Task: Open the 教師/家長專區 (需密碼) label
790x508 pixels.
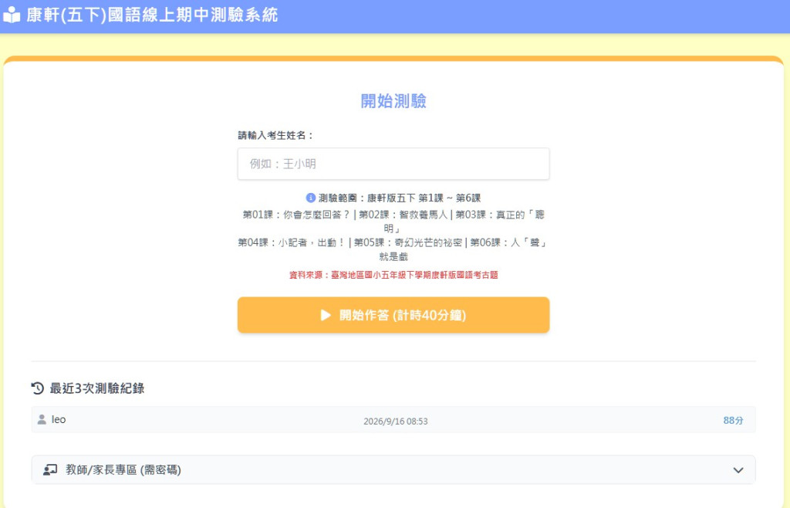Action: tap(123, 469)
